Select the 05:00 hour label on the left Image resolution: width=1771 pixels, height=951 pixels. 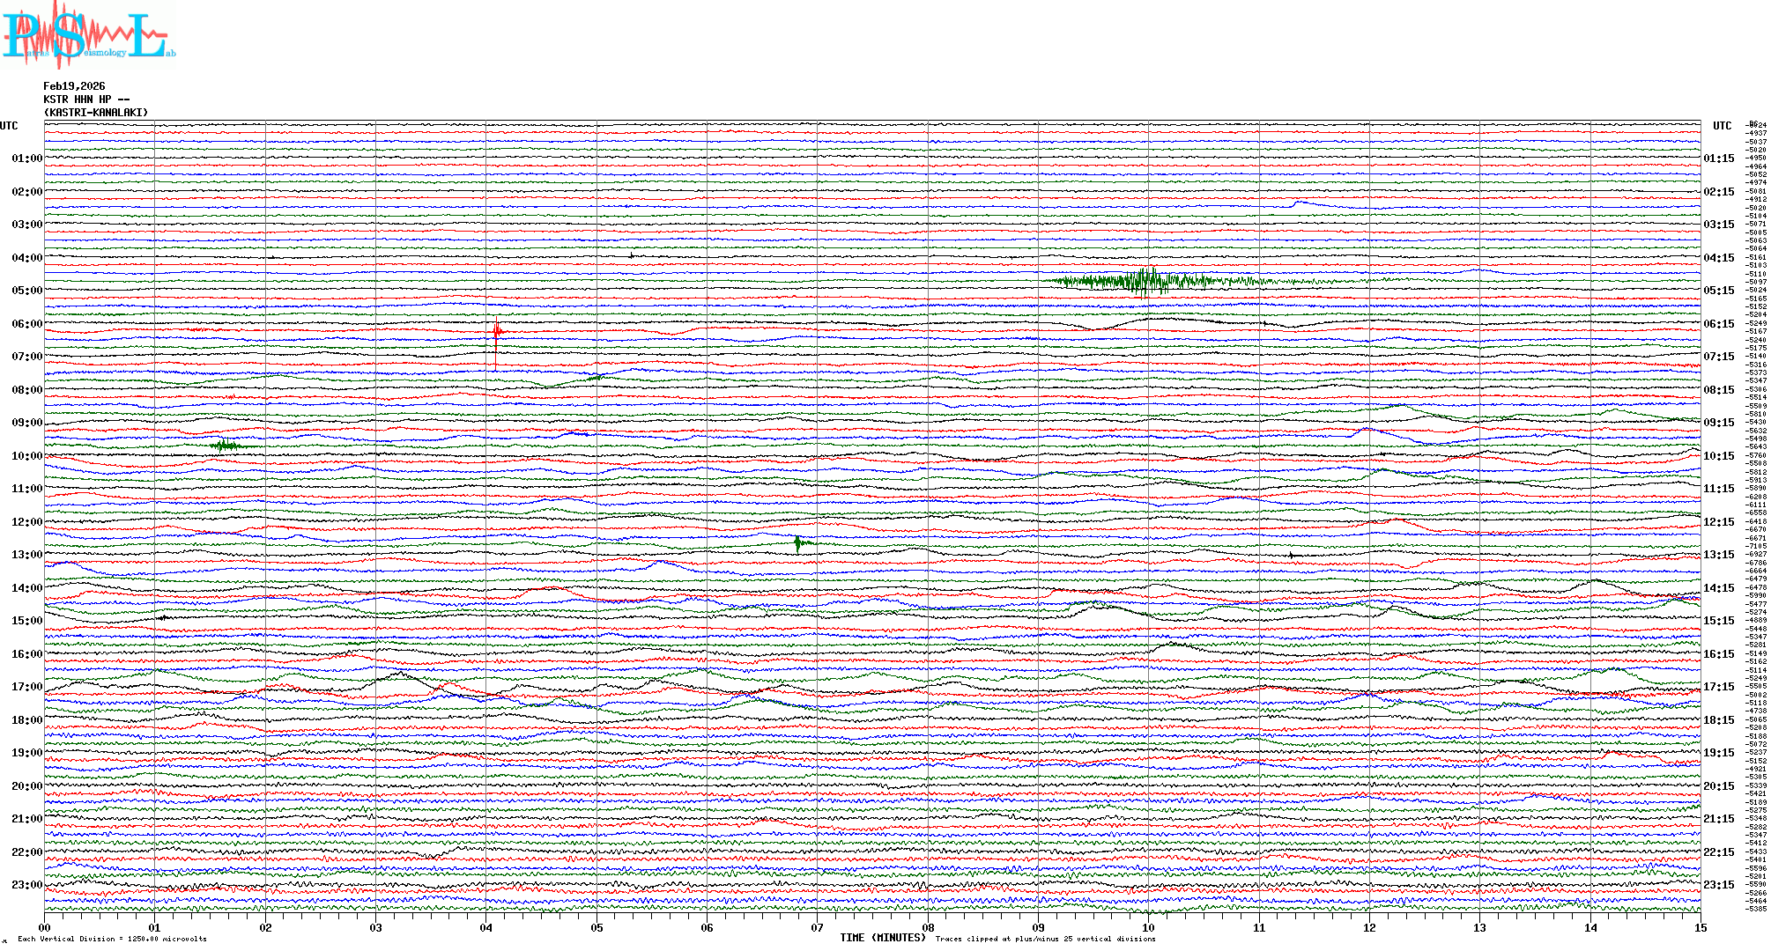coord(26,291)
